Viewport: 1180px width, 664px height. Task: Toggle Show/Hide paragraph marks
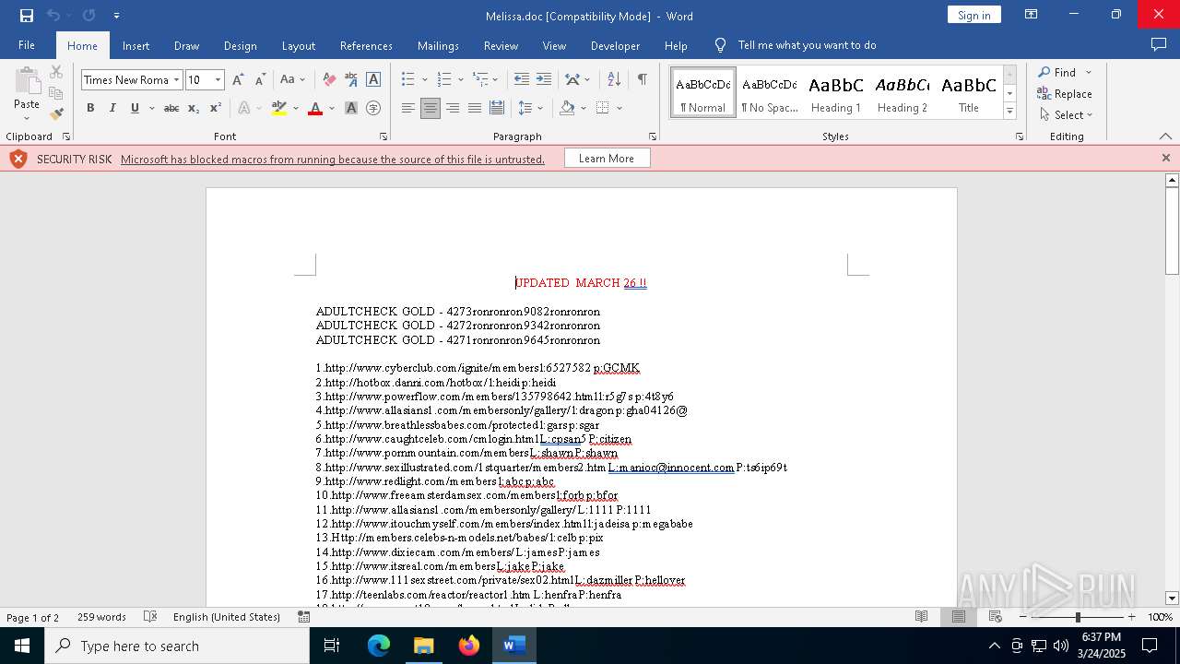coord(642,80)
